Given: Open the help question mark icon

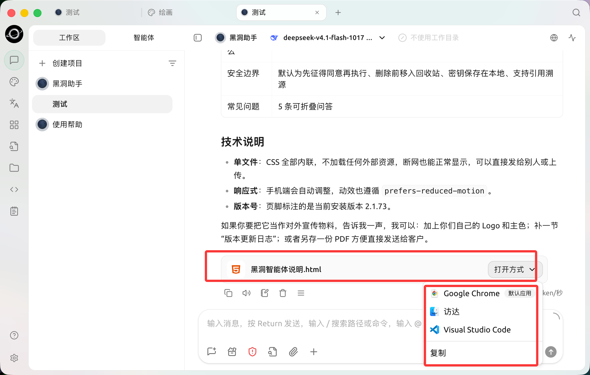Looking at the screenshot, I should pyautogui.click(x=14, y=335).
